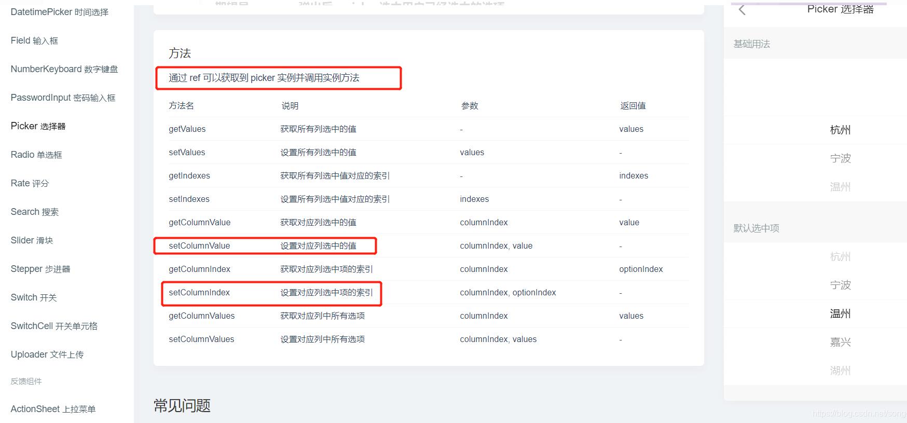Image resolution: width=907 pixels, height=423 pixels.
Task: Choose 杭州 in the 默认选中项 picker
Action: [x=840, y=257]
